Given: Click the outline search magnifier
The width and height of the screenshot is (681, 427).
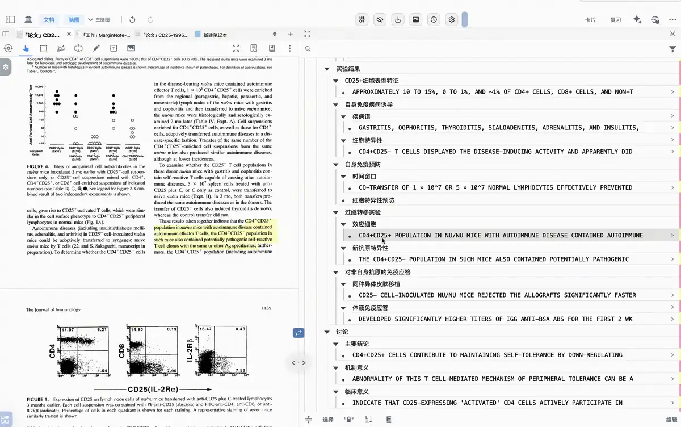Looking at the screenshot, I should 308,49.
